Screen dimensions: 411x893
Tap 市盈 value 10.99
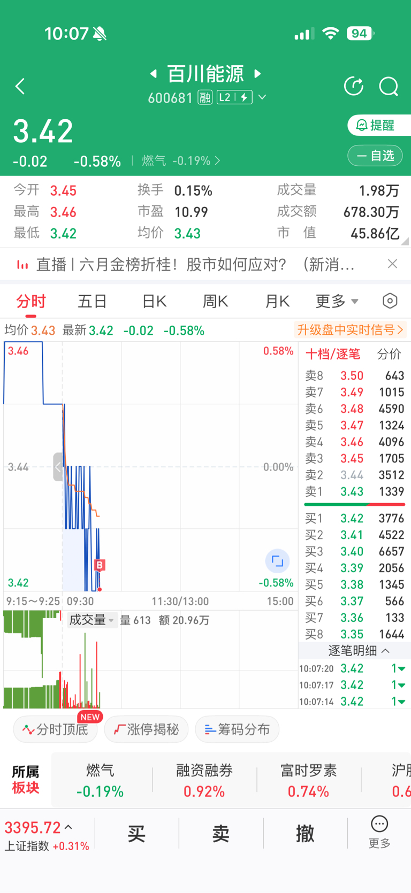(x=191, y=212)
